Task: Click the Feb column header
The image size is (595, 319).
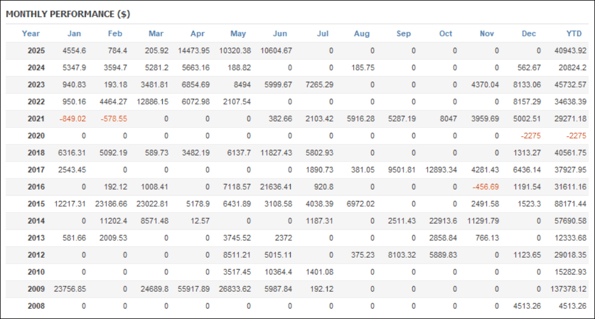Action: tap(115, 33)
